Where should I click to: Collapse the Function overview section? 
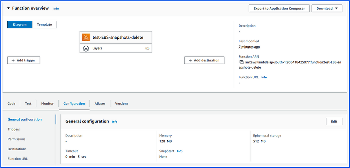click(x=8, y=8)
